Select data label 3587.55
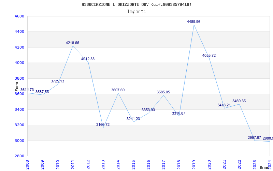The height and width of the screenshot is (171, 273). (42, 92)
